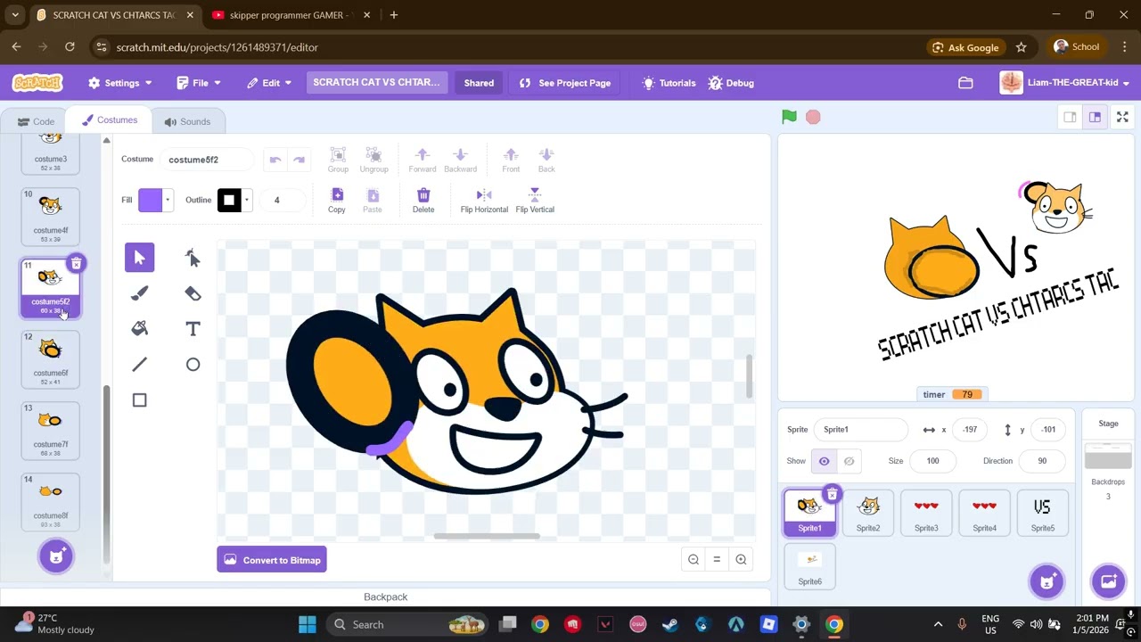Click the Scratch logo
The image size is (1141, 642).
(37, 83)
